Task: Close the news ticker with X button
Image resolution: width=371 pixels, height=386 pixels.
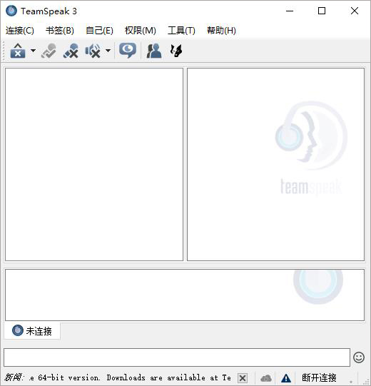Action: 243,378
